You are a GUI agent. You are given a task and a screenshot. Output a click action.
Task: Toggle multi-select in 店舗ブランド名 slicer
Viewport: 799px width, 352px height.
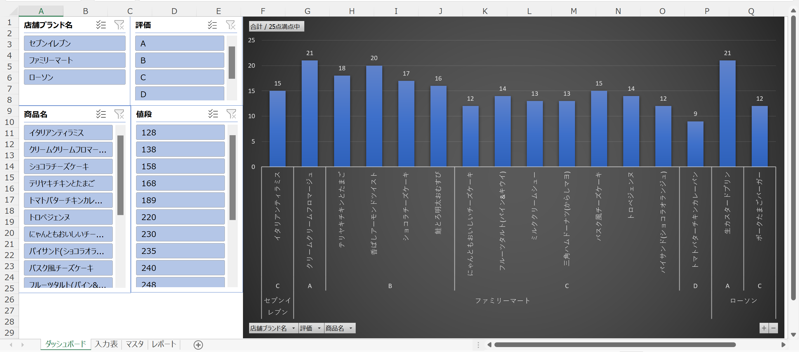[101, 25]
